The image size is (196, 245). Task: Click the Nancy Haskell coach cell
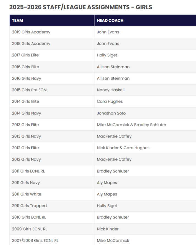(145, 90)
